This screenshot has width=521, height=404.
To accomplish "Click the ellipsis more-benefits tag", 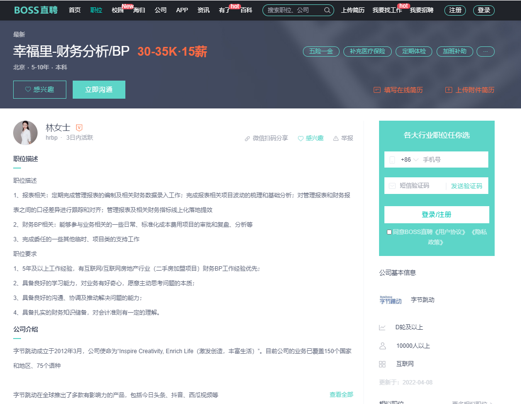I will (x=485, y=52).
